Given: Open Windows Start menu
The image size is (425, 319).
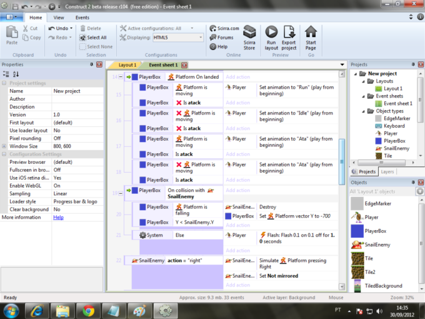Looking at the screenshot, I should [11, 311].
